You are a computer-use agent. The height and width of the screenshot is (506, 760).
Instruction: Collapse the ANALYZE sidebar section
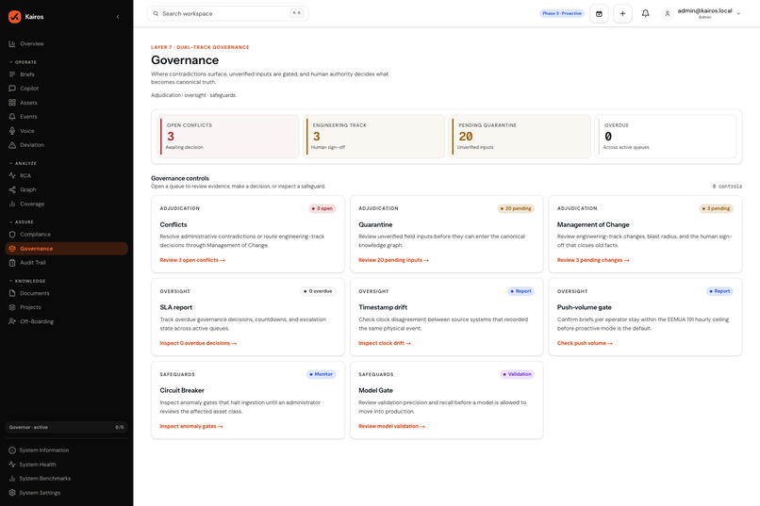tap(23, 163)
